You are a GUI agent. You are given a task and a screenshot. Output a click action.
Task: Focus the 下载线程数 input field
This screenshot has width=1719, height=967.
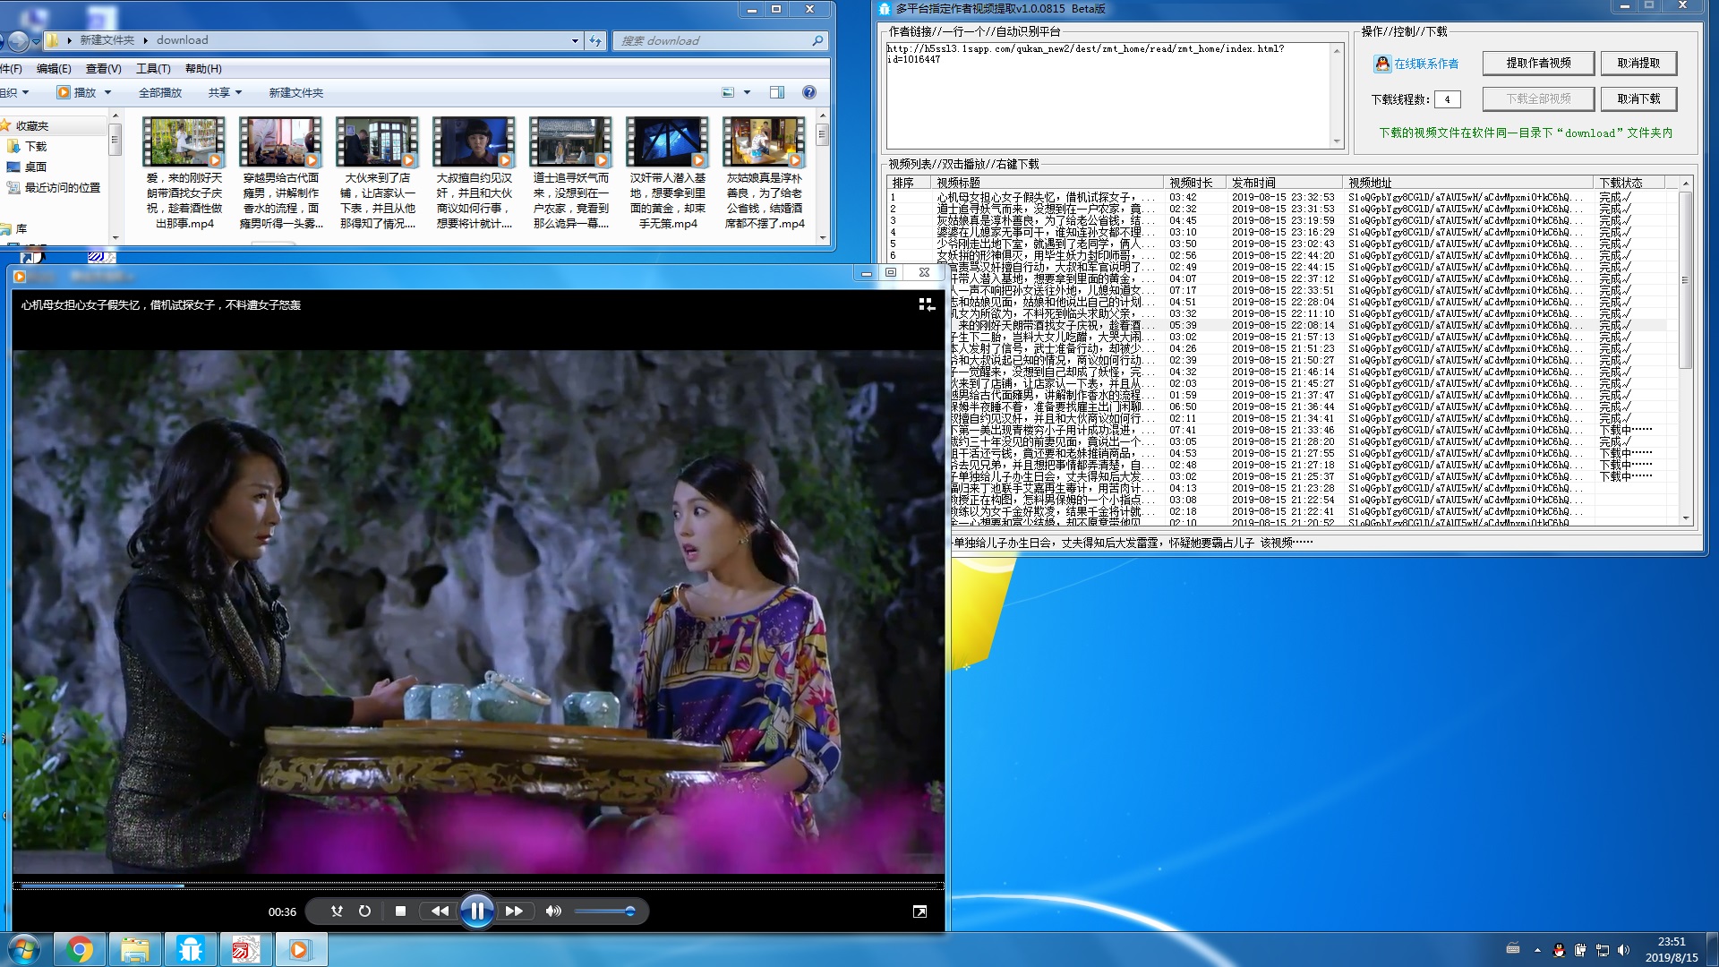(1447, 99)
